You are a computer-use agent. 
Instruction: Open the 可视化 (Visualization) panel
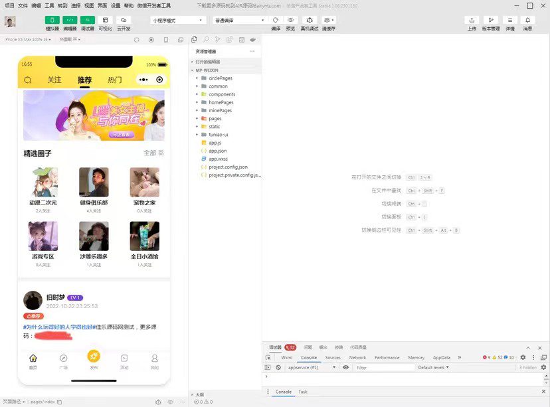(x=105, y=21)
